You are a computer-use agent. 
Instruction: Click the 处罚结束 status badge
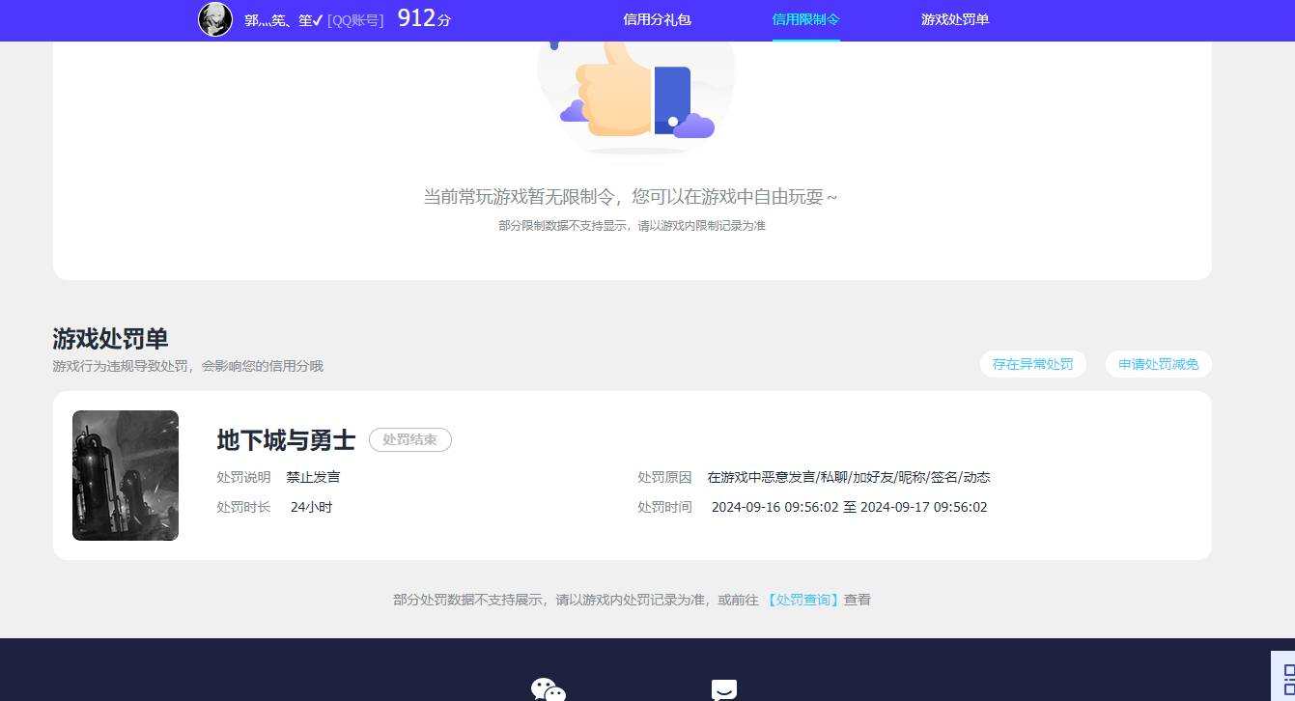[x=409, y=439]
